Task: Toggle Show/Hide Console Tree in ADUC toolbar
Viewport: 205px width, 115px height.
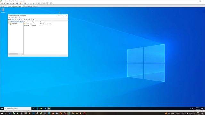Action: (x=13, y=19)
